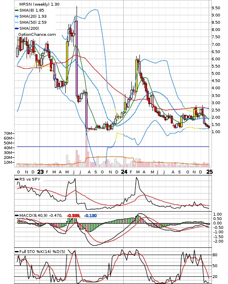228x284 pixels.
Task: Click the MRSN (weekly) 1.30 title
Action: pyautogui.click(x=39, y=4)
